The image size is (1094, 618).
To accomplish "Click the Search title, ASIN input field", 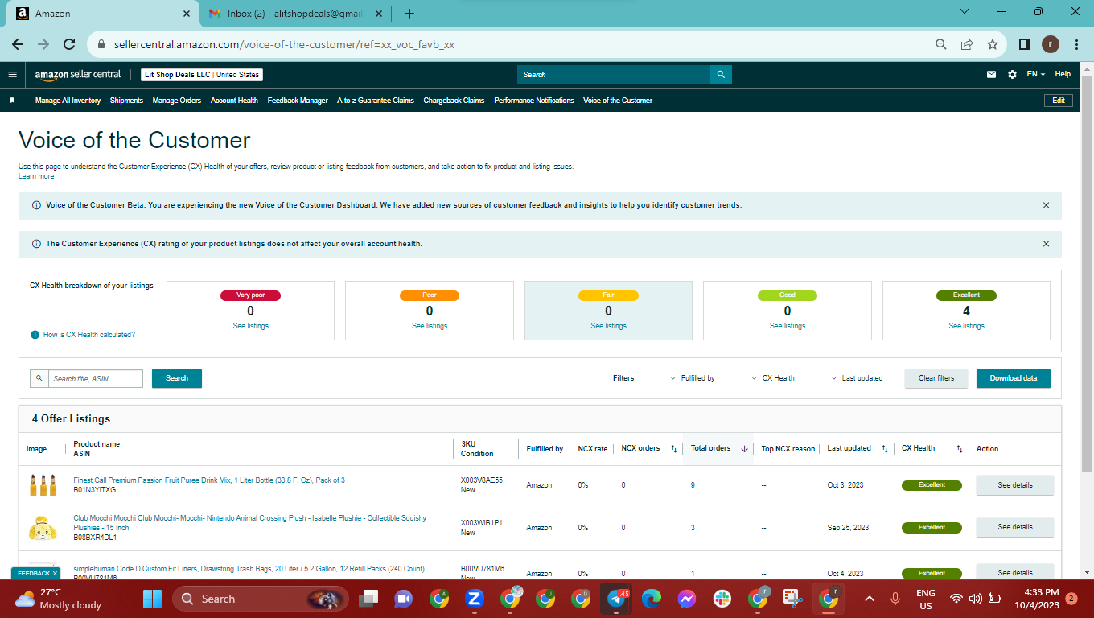I will tap(97, 378).
